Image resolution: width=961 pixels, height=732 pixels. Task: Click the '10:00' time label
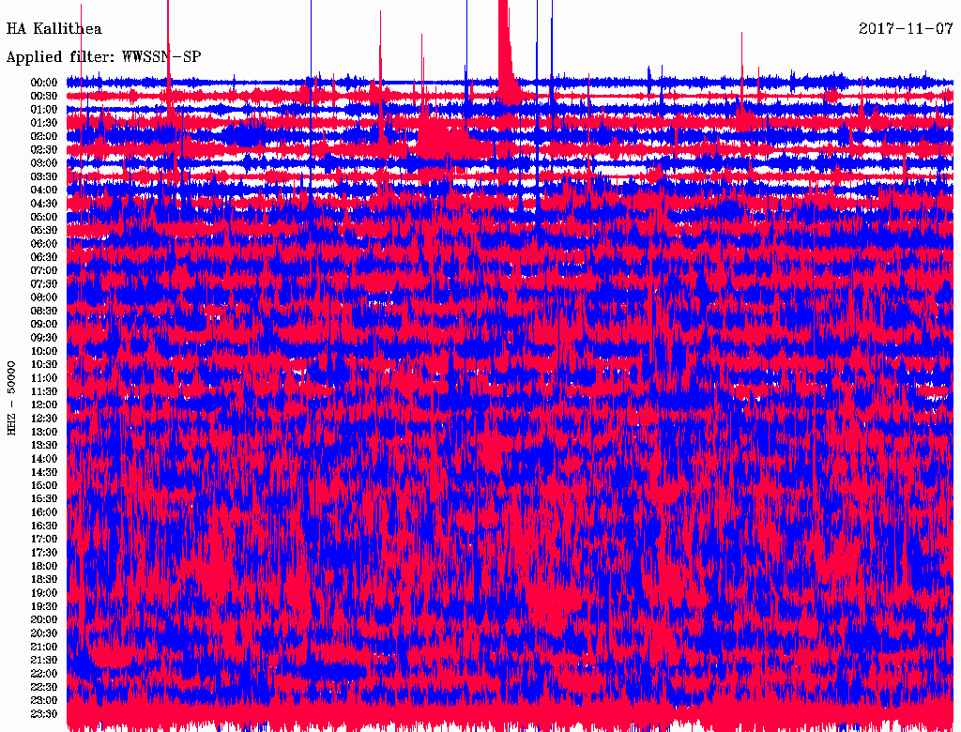coord(44,351)
